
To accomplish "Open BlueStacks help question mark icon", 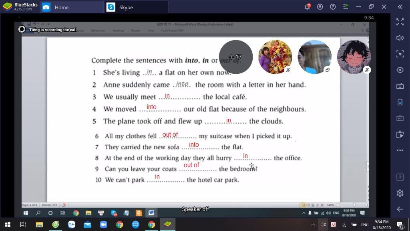I will tap(333, 7).
